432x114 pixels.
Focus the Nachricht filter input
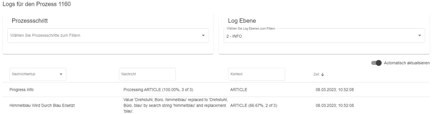click(x=147, y=74)
